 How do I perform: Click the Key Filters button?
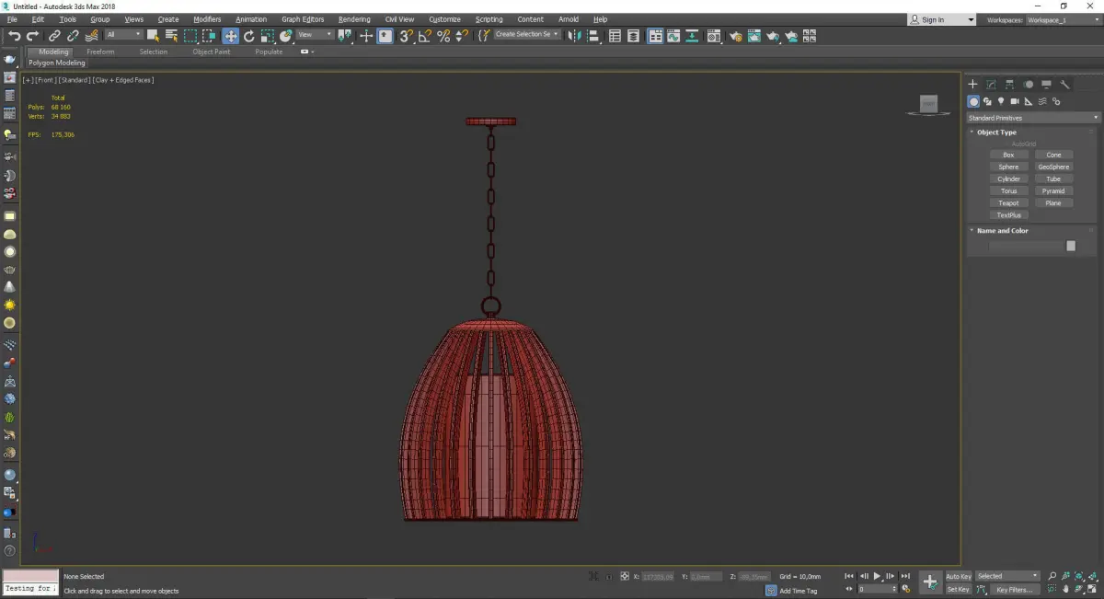click(1013, 589)
